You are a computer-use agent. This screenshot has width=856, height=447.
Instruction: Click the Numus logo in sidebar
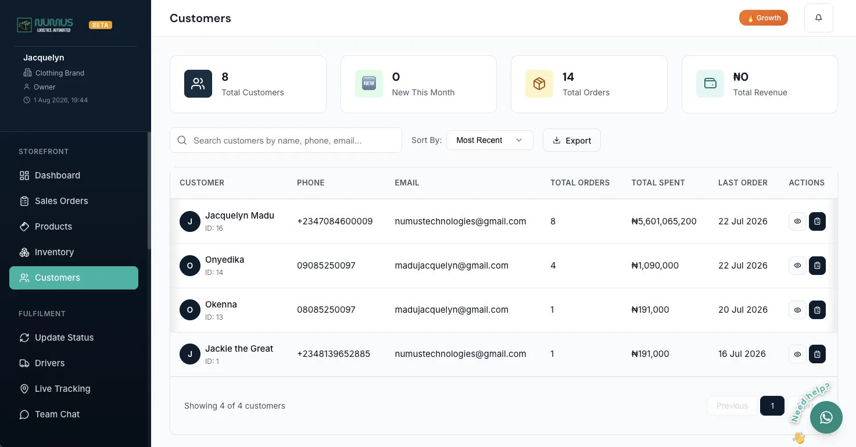coord(45,24)
